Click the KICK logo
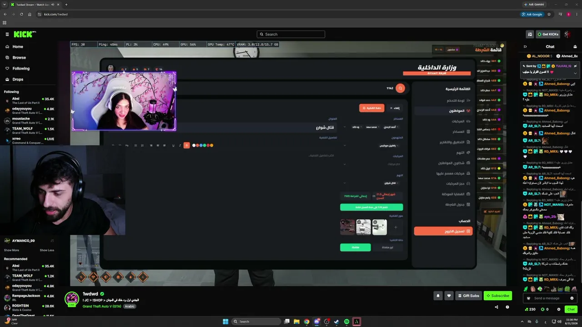The width and height of the screenshot is (582, 327). coord(24,34)
